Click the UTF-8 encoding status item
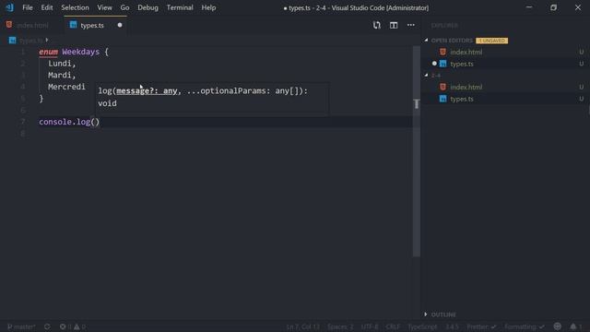 (370, 326)
